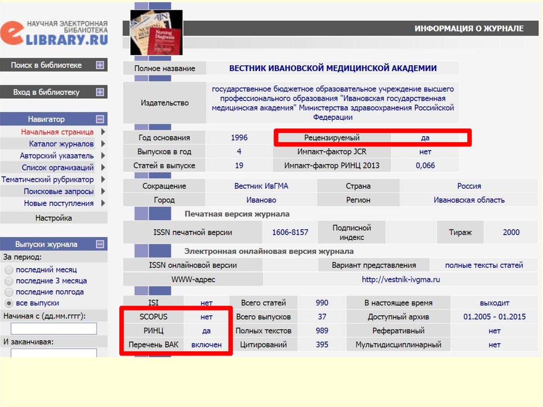Choose the последние полгода period
Viewport: 543px width, 407px height.
8,292
